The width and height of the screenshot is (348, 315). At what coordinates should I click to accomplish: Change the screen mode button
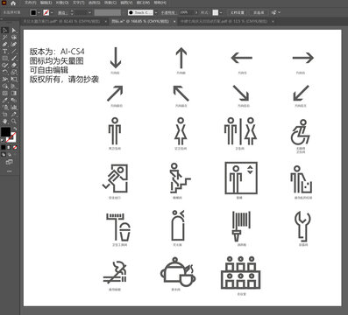click(10, 162)
